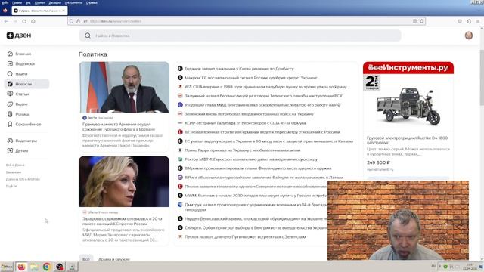Open the browser extensions icon
The width and height of the screenshot is (484, 272).
(469, 21)
